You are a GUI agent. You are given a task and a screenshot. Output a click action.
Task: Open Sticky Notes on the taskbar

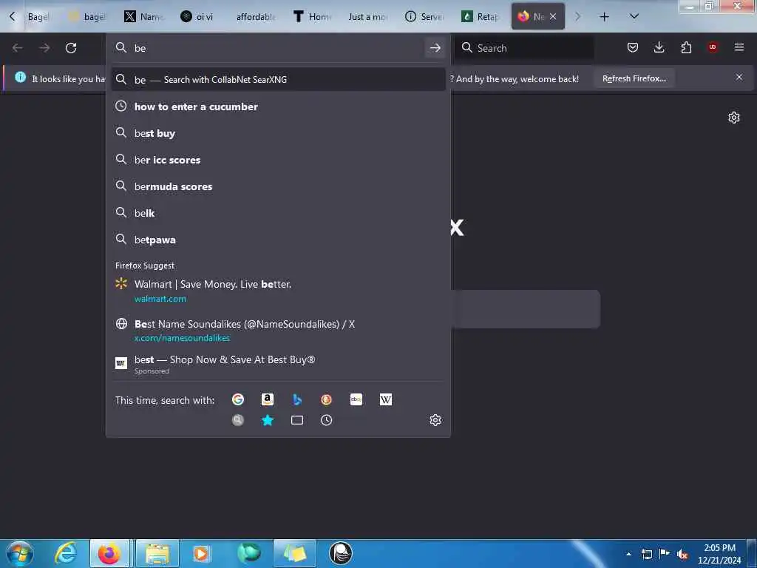tap(294, 553)
